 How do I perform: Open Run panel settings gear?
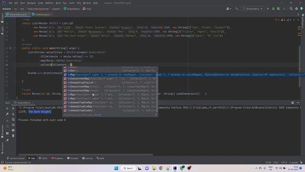tap(293, 103)
